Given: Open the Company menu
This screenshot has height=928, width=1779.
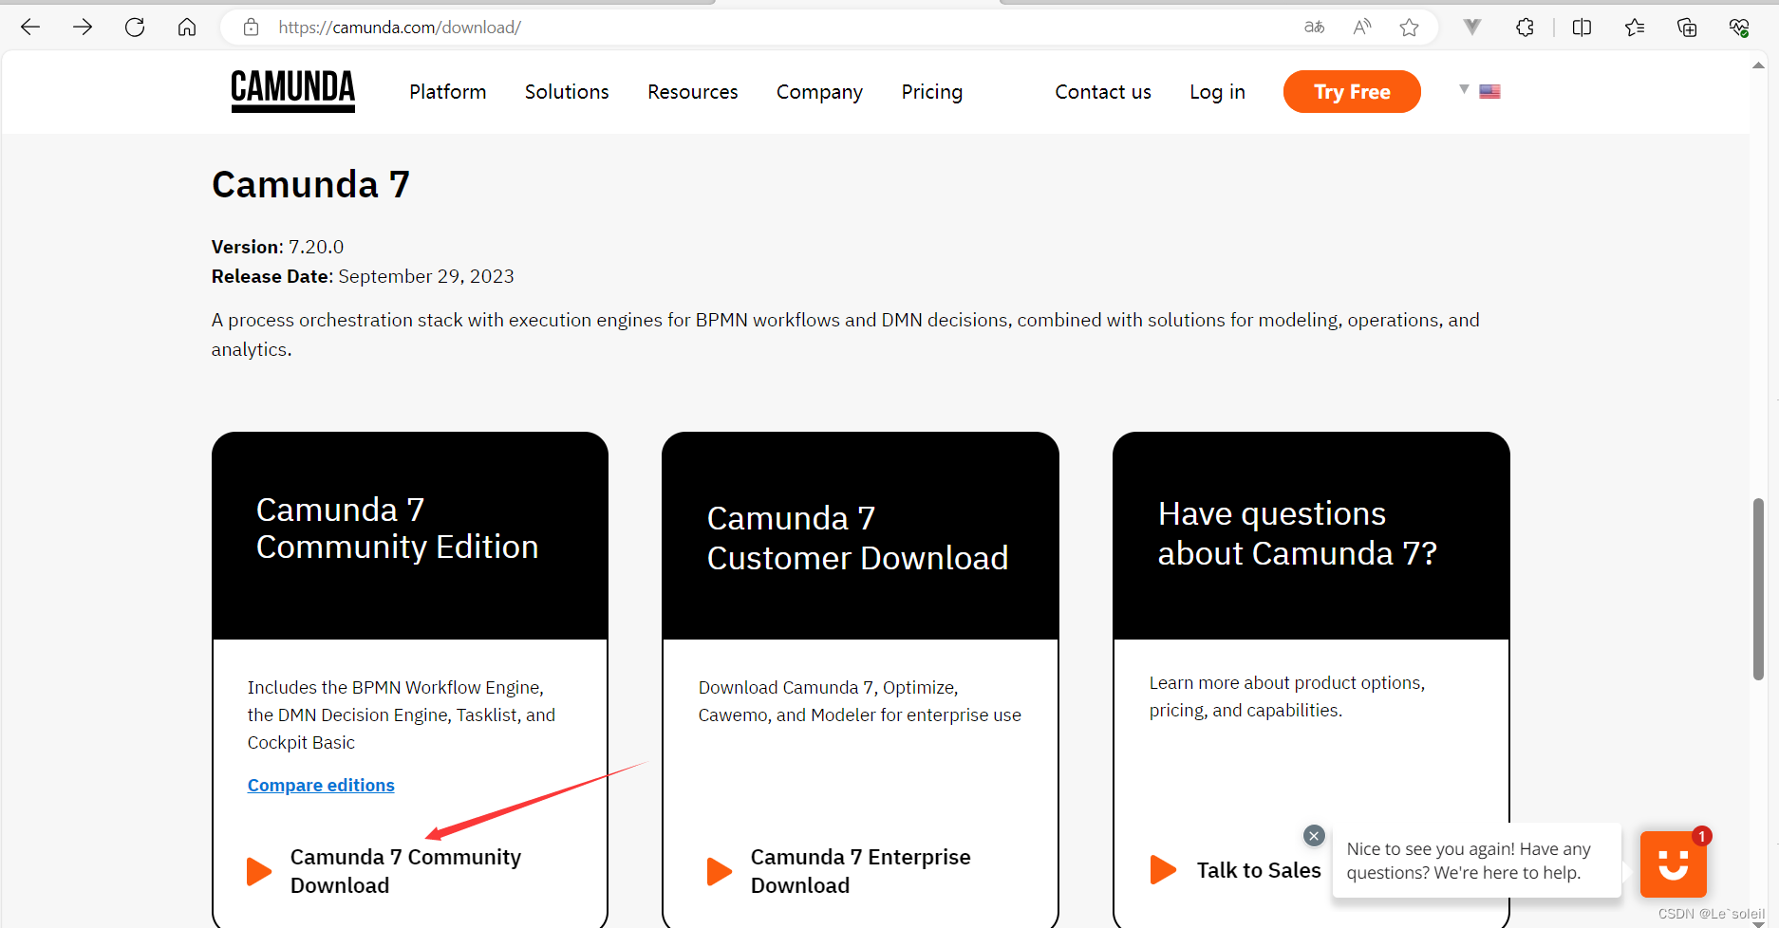Looking at the screenshot, I should pyautogui.click(x=819, y=92).
